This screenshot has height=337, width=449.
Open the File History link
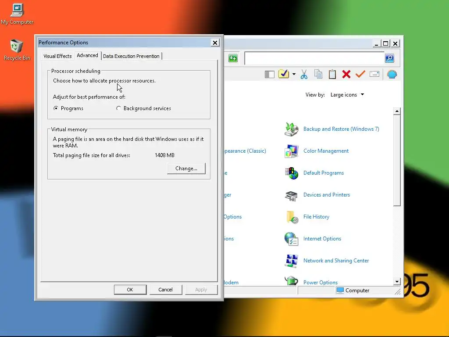[x=316, y=217]
